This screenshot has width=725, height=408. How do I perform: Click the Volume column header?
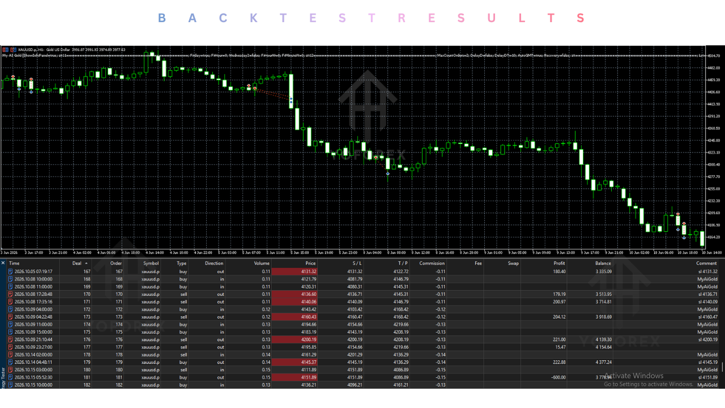coord(262,263)
